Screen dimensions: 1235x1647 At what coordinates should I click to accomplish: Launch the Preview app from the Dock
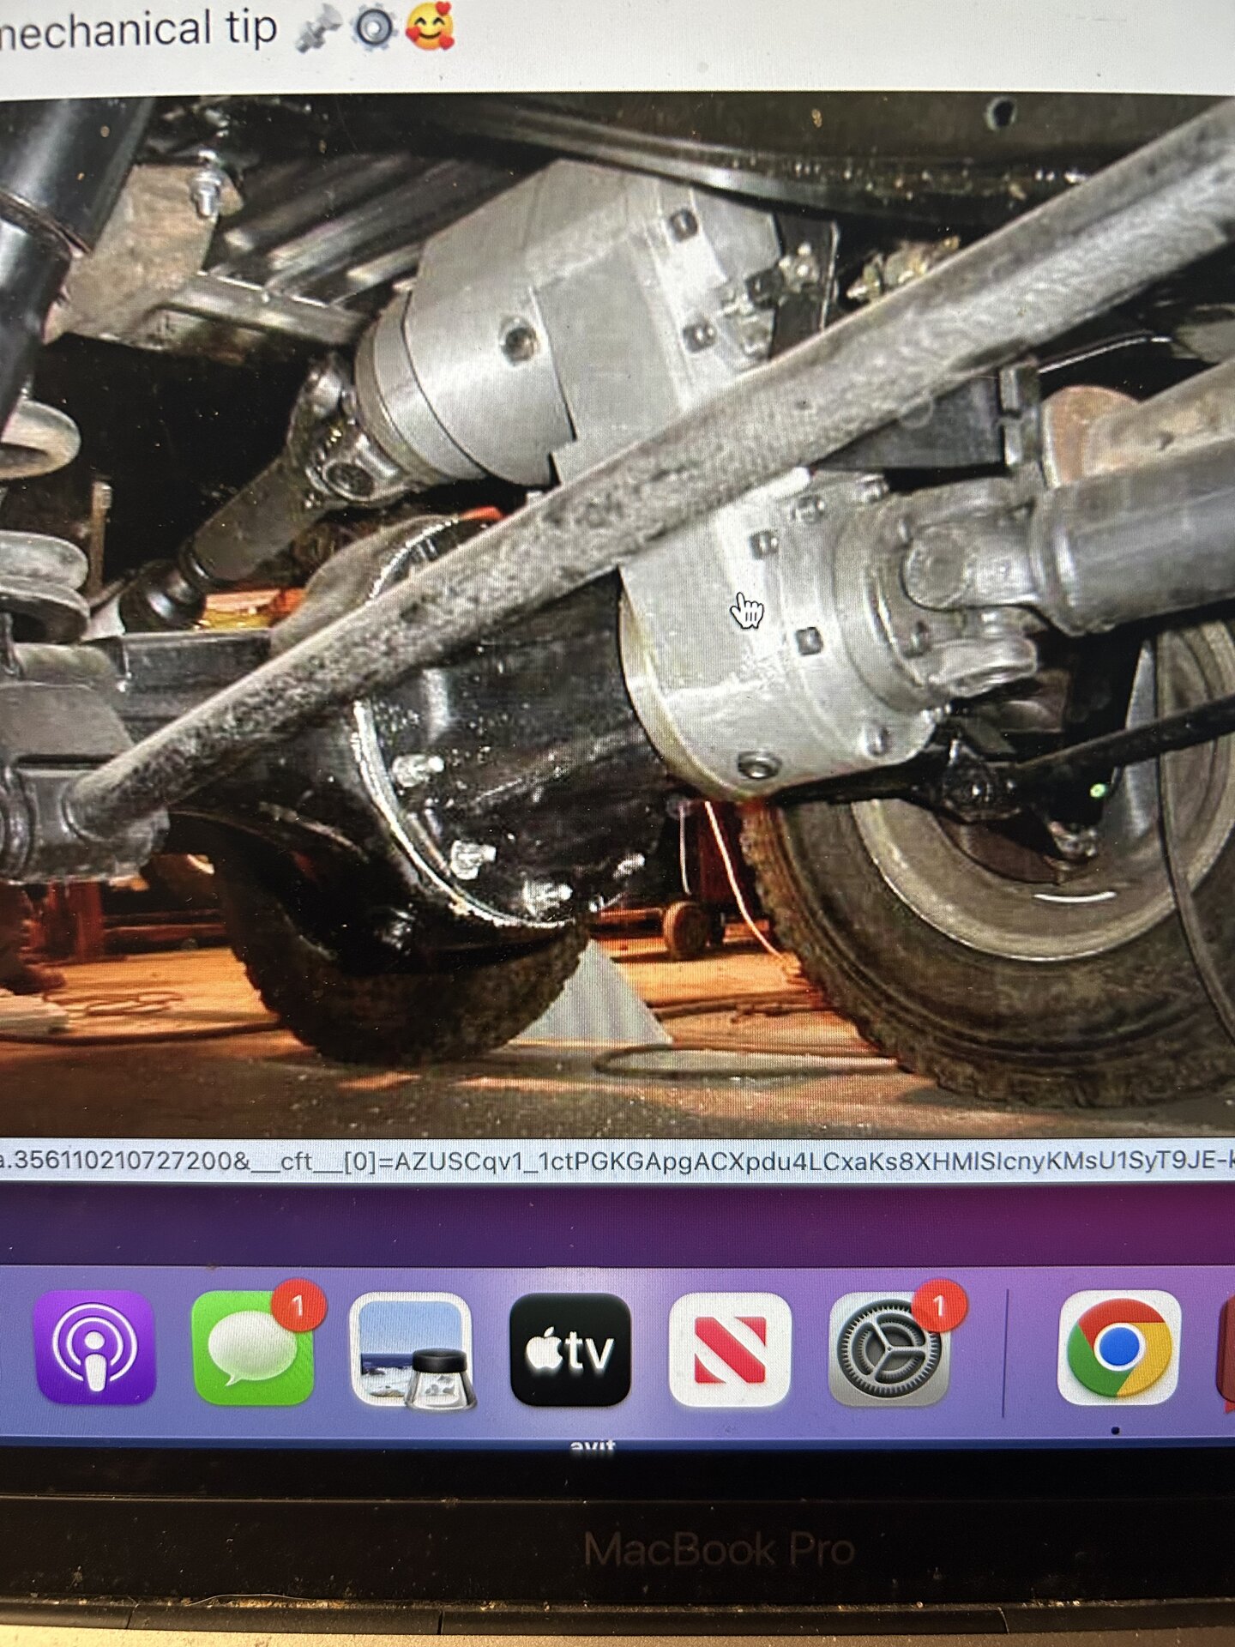412,1351
